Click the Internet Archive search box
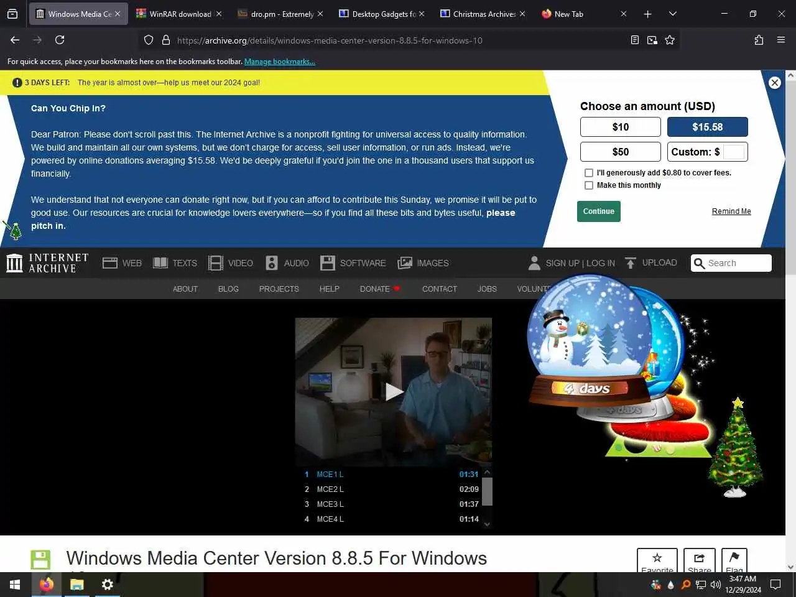This screenshot has height=597, width=796. point(731,263)
